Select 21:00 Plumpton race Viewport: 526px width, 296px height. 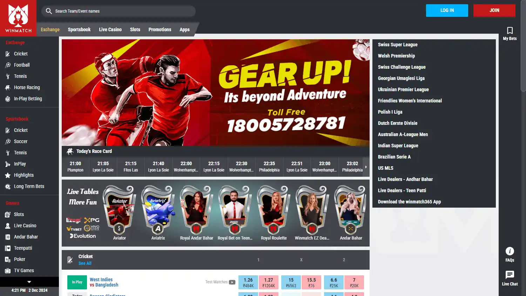click(75, 167)
